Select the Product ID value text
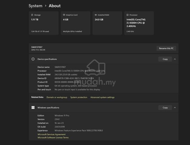190x145 pixels. point(67,82)
